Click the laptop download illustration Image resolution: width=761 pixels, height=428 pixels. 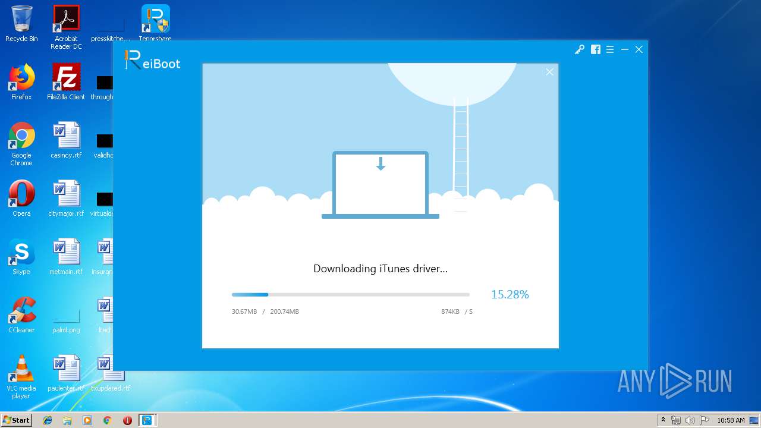[380, 185]
